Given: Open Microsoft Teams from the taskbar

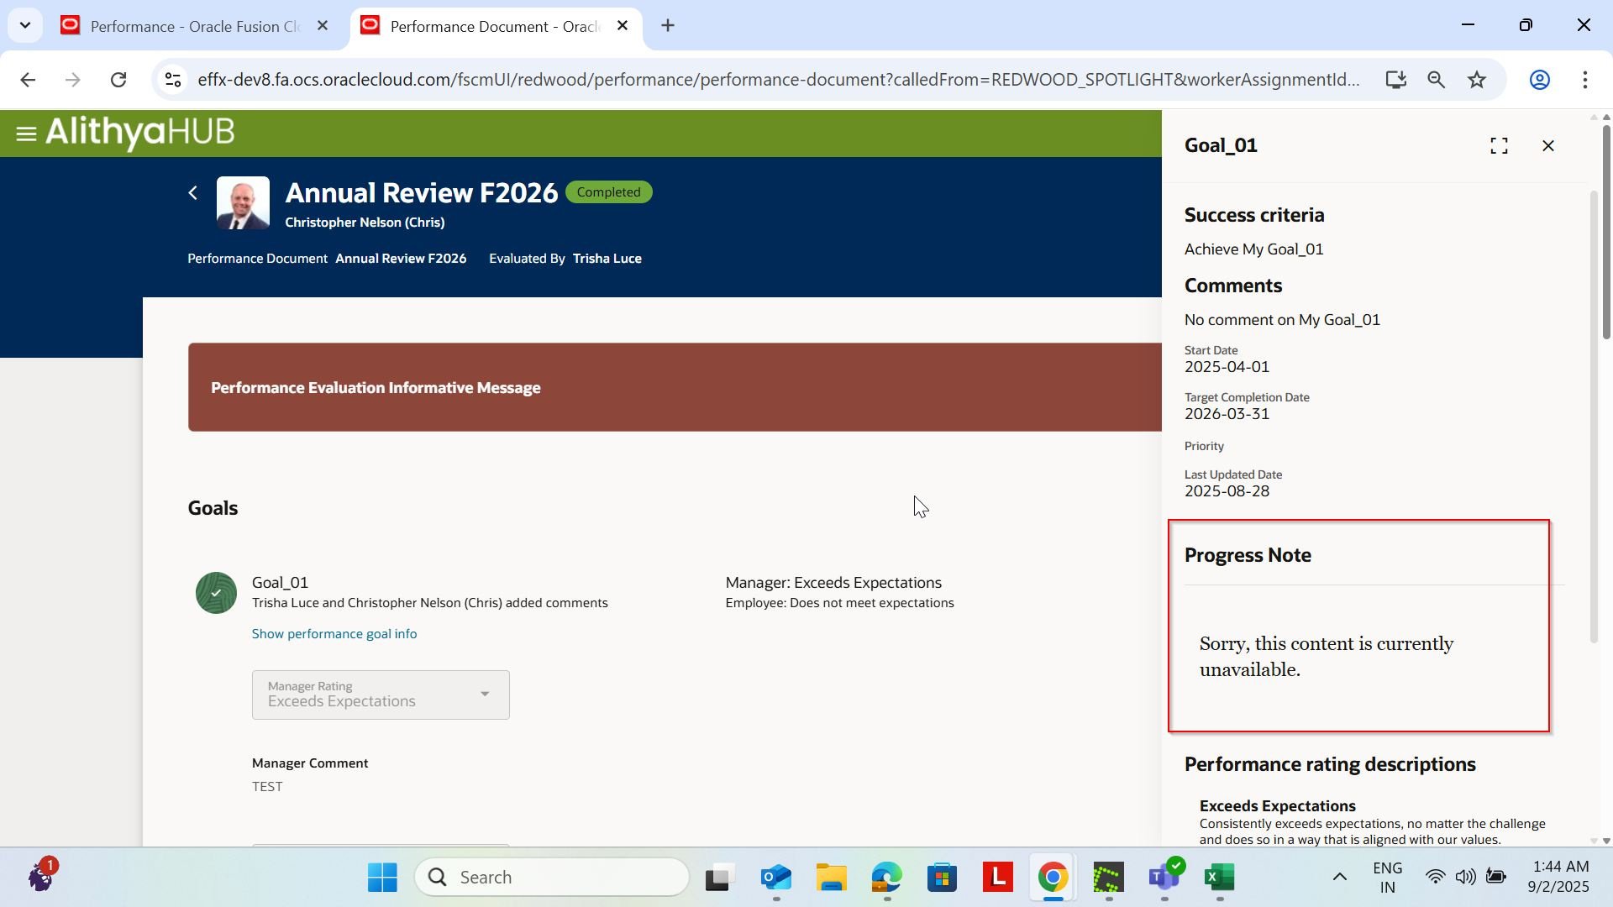Looking at the screenshot, I should [x=1164, y=877].
